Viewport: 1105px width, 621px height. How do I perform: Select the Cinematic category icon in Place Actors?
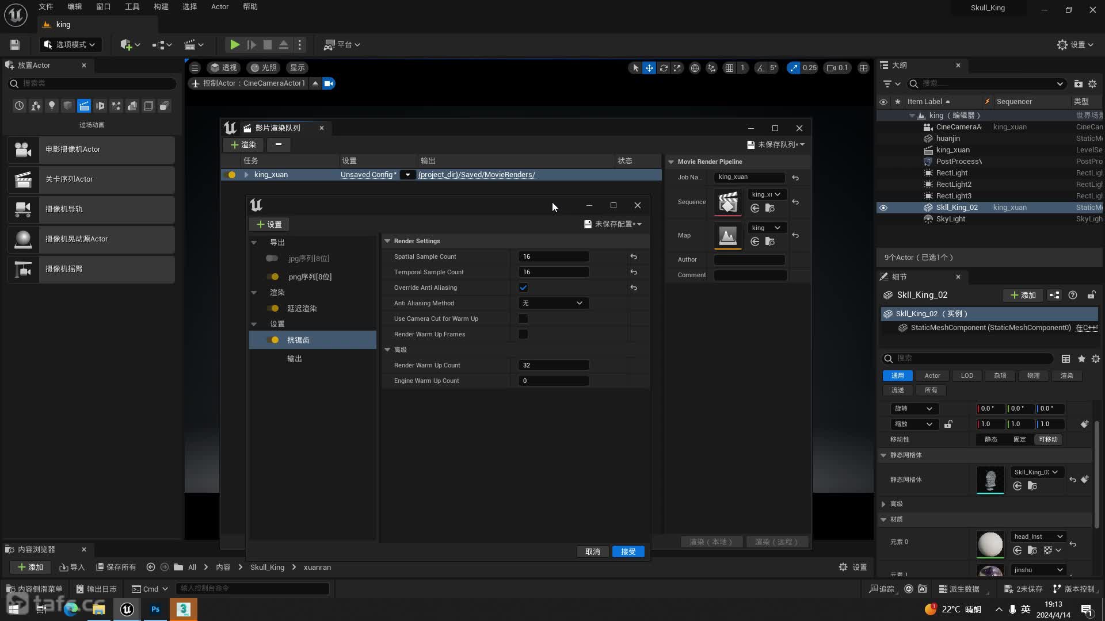coord(84,106)
